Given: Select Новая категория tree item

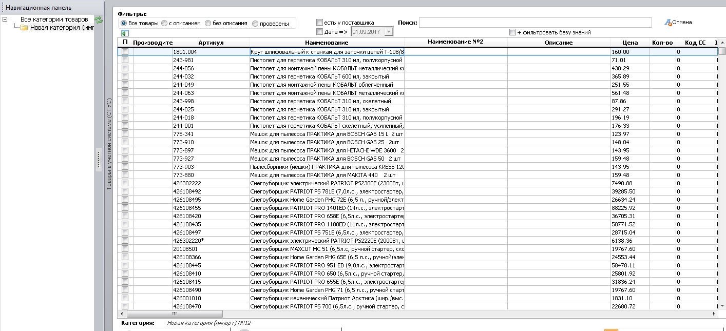Looking at the screenshot, I should (62, 28).
